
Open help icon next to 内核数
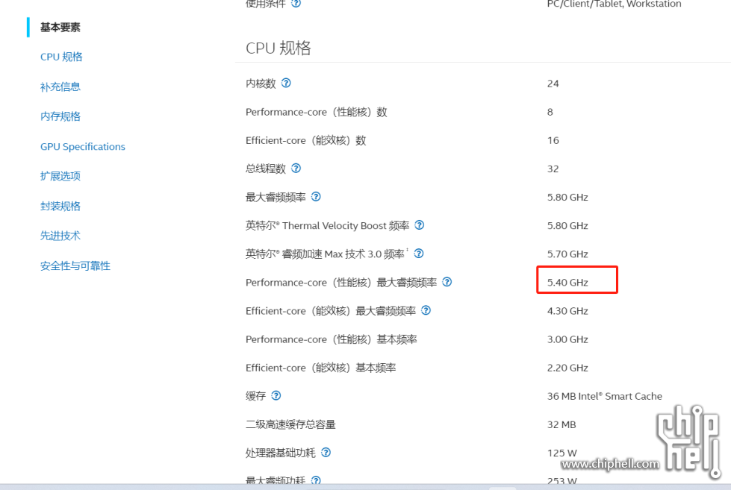[x=286, y=83]
